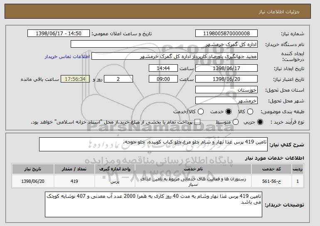Click the تعداد / مقدار column header
Viewport: 320px width, 226px height.
74,169
